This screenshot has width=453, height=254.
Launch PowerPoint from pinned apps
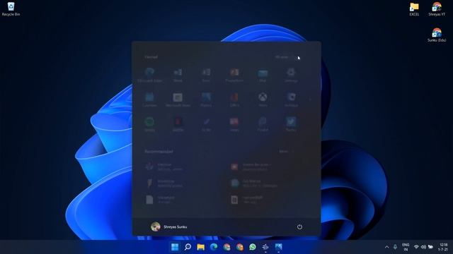coord(234,75)
